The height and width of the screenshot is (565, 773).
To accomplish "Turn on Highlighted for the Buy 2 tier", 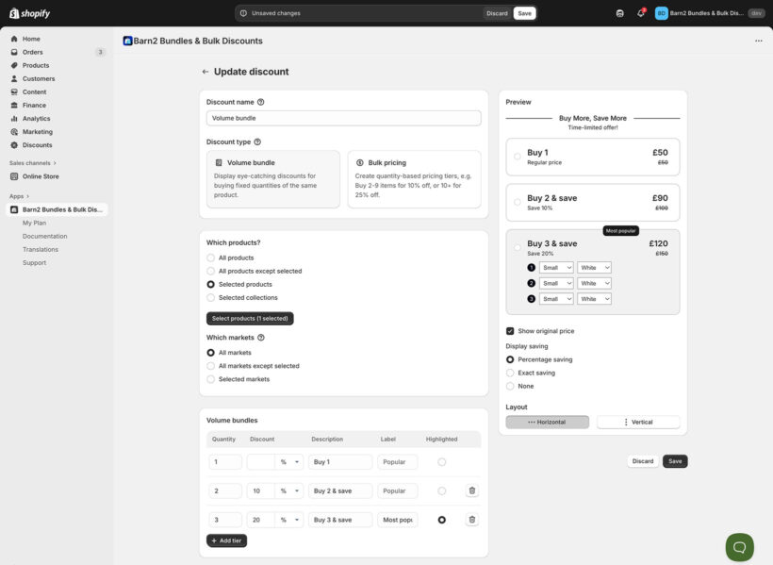I will coord(439,490).
